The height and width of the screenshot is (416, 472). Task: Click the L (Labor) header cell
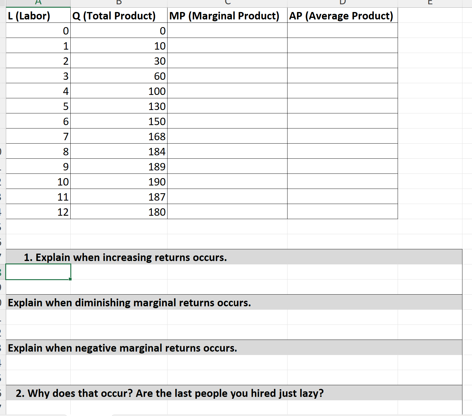coord(38,15)
